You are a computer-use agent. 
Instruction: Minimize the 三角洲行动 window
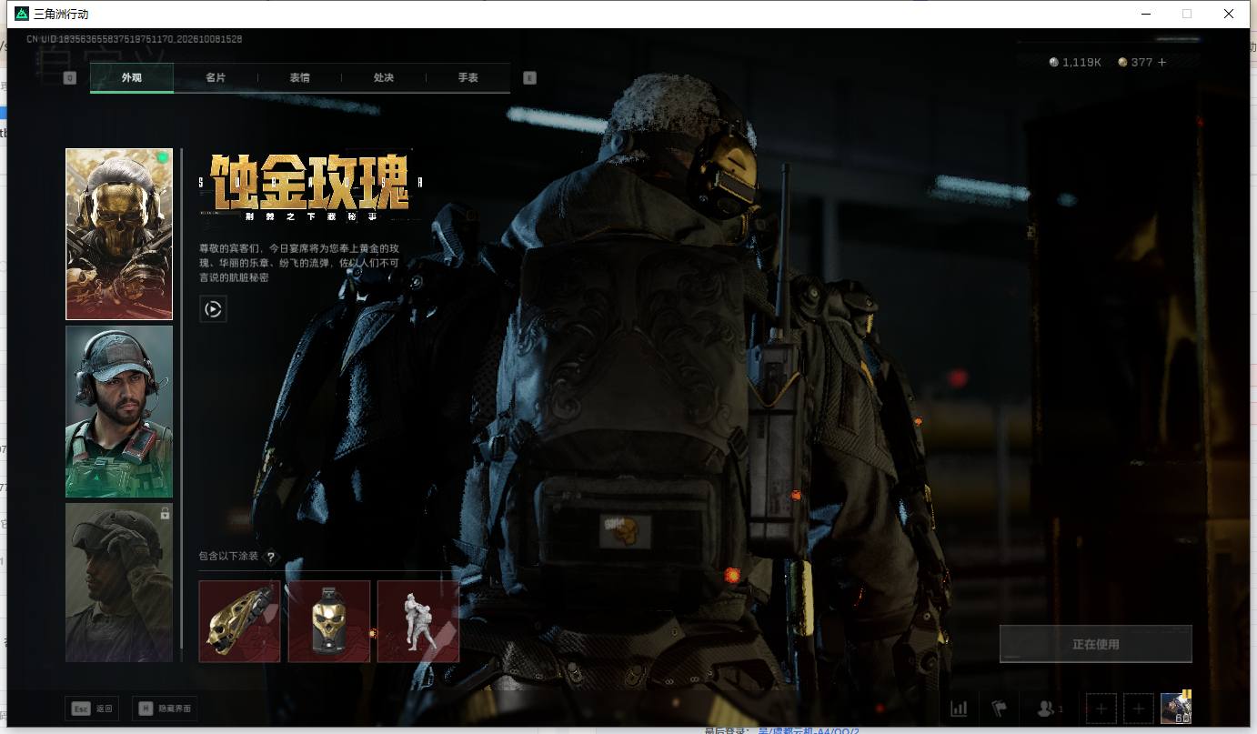point(1145,14)
